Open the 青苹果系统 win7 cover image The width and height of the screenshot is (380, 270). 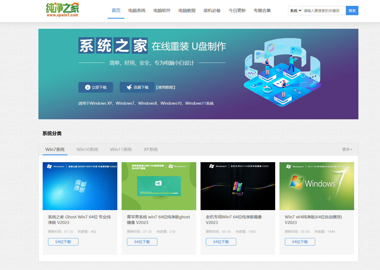[159, 186]
